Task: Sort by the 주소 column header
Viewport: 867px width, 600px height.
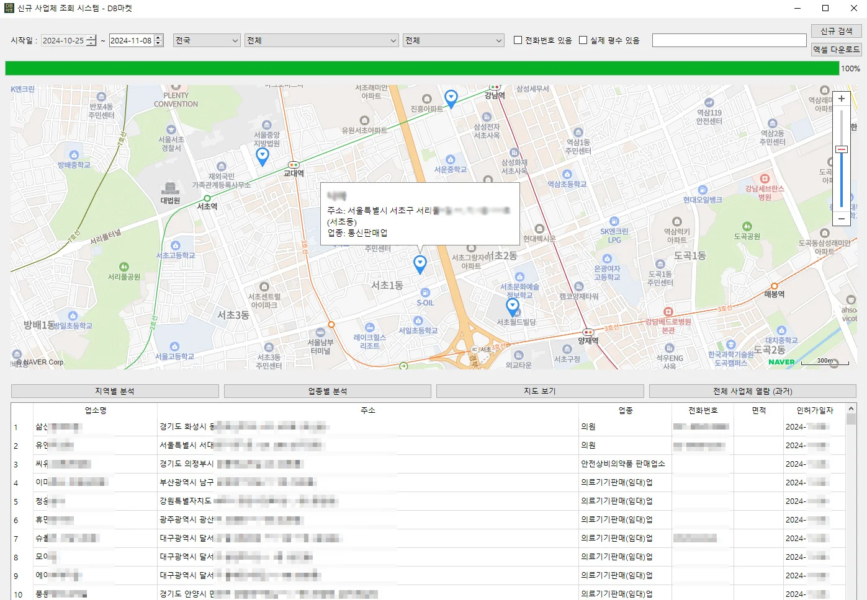Action: pyautogui.click(x=368, y=410)
